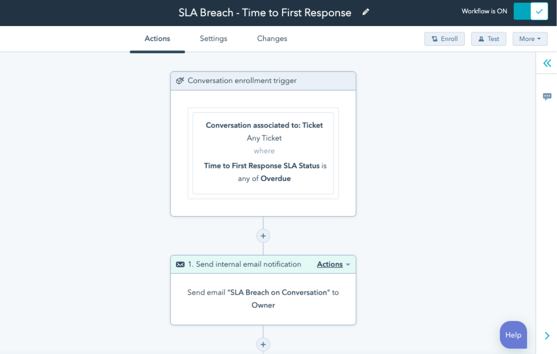The width and height of the screenshot is (557, 354).
Task: Open the Send internal email notification body
Action: (263, 299)
